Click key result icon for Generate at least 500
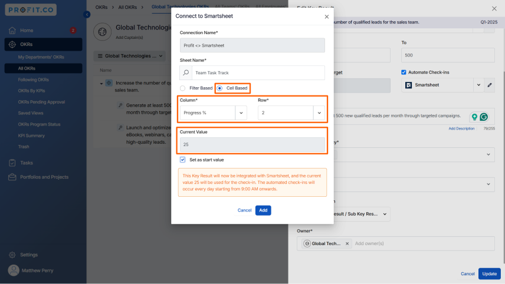This screenshot has height=284, width=505. pos(120,105)
